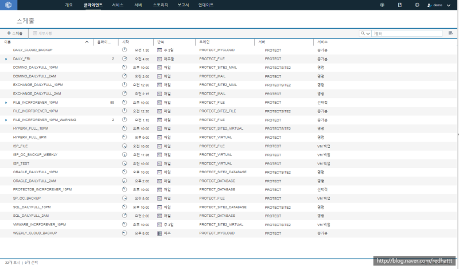Select the ORACLE_DAILYFULL_2AM schedule name

coord(34,181)
